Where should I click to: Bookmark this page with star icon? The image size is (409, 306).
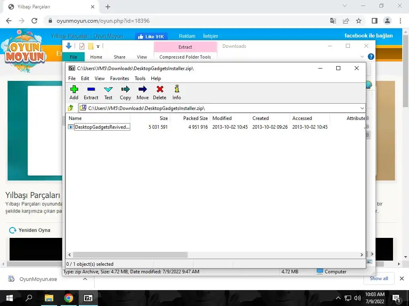point(359,21)
